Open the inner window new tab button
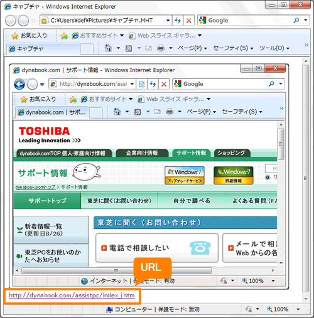 click(x=96, y=113)
